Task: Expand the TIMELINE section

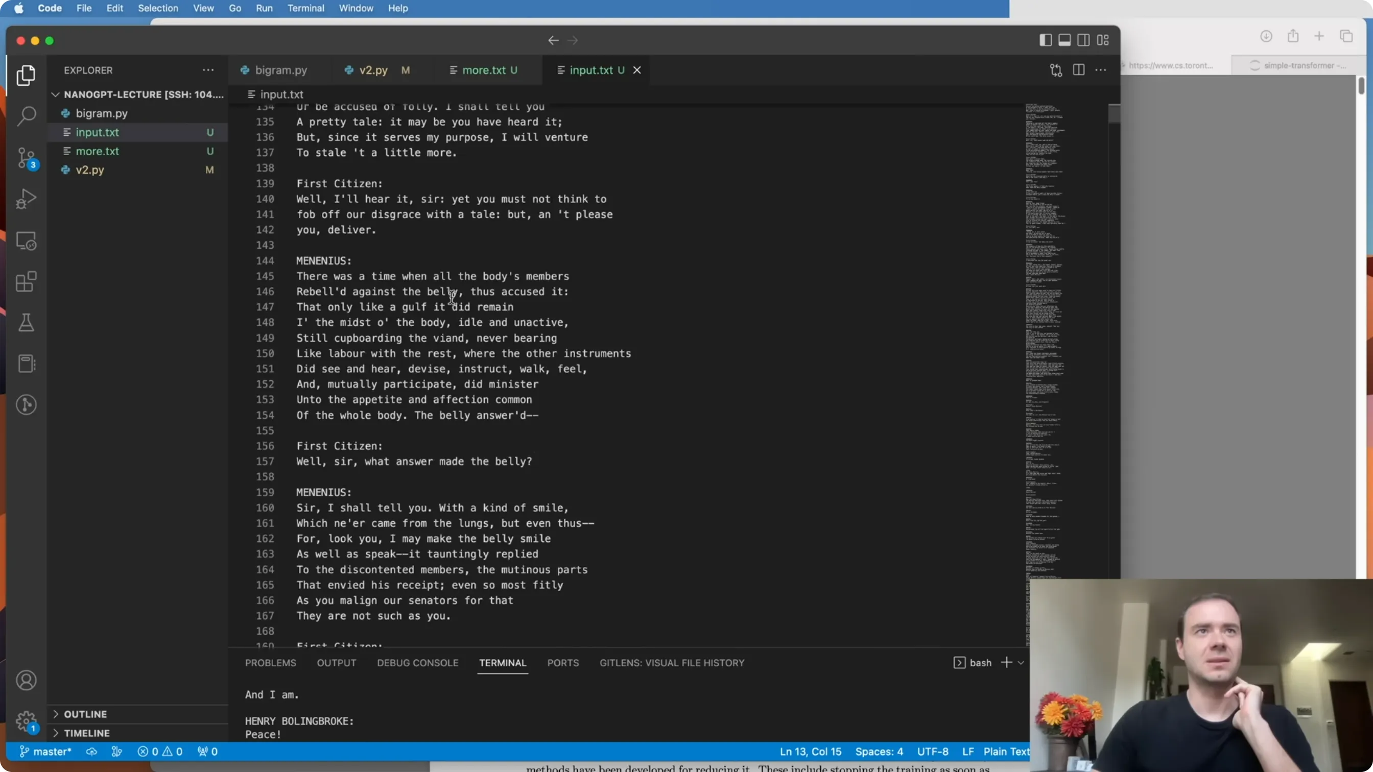Action: (x=137, y=733)
